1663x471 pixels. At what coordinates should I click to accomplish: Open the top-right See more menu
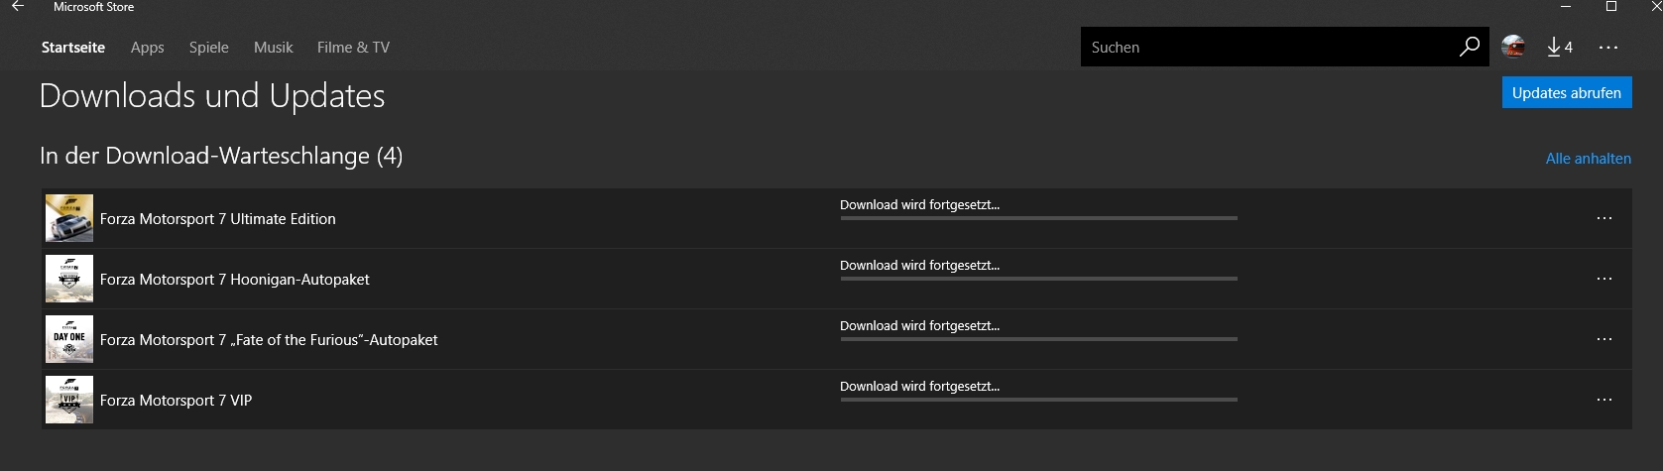1608,47
